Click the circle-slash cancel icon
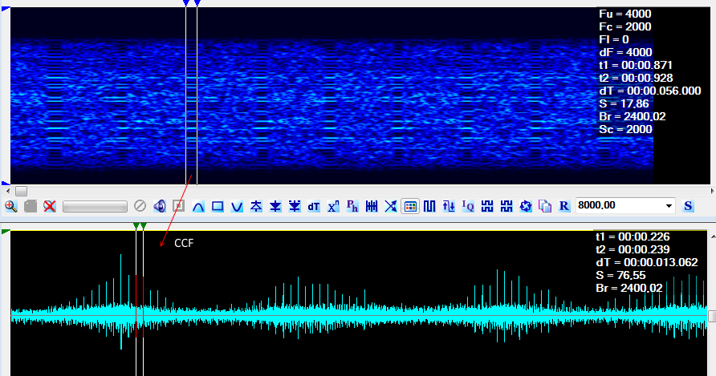The image size is (716, 376). 140,206
